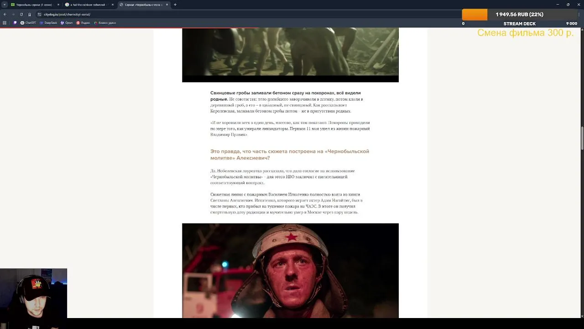Image resolution: width=584 pixels, height=329 pixels.
Task: Close the 'a hail the rainbow' tab
Action: (112, 5)
